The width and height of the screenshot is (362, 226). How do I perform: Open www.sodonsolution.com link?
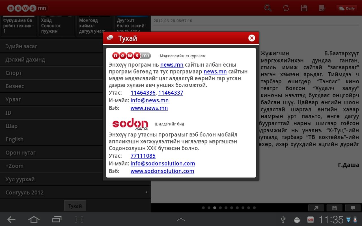(x=162, y=171)
